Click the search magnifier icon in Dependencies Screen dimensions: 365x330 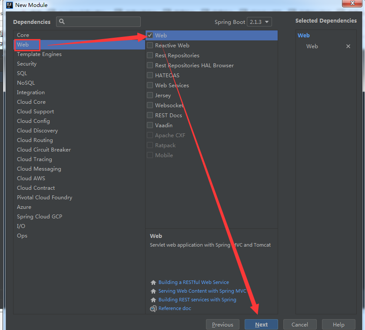click(x=62, y=22)
